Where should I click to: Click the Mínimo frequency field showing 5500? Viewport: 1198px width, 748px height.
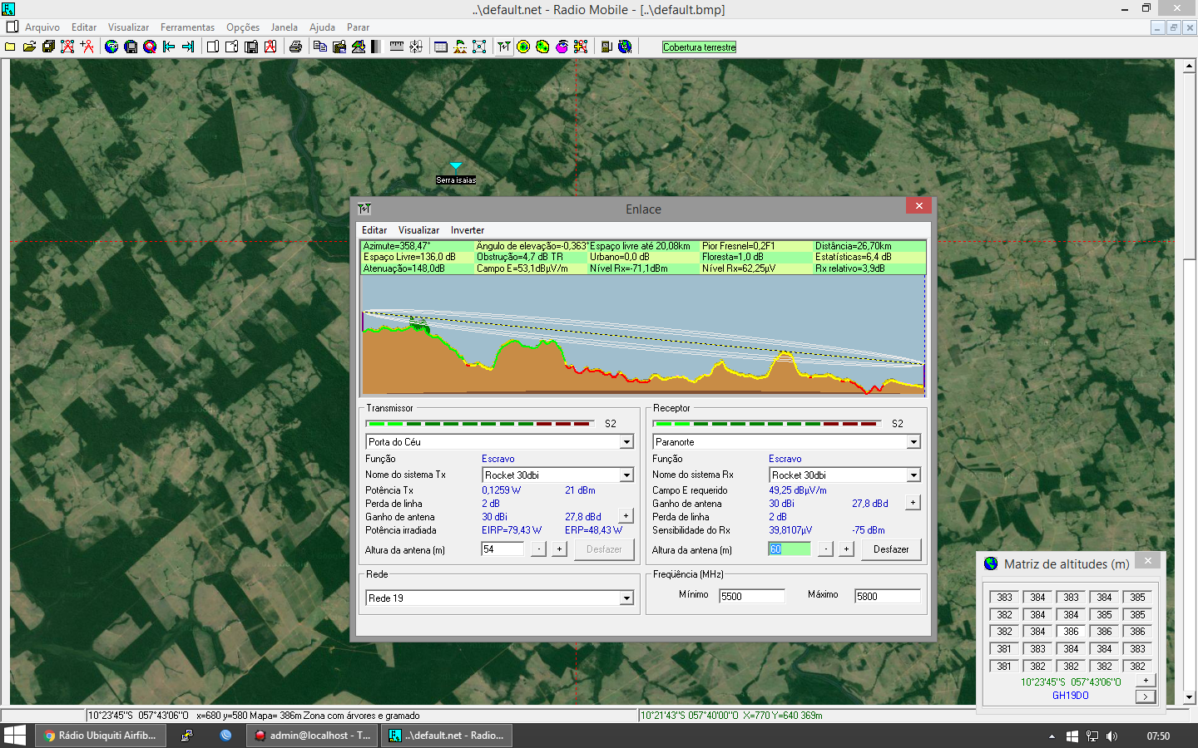coord(751,596)
